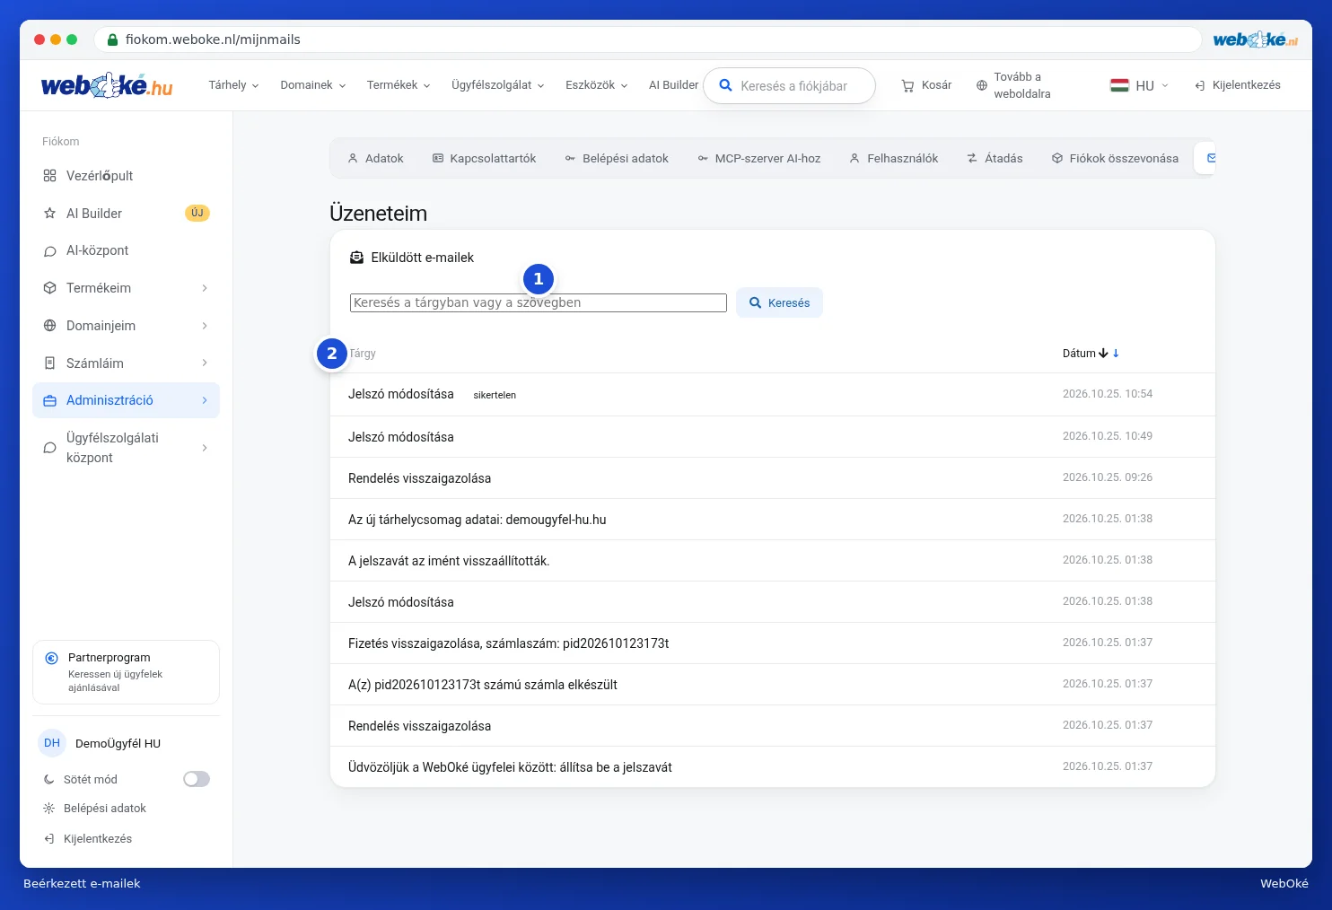Click the Számláim document icon
Image resolution: width=1332 pixels, height=910 pixels.
click(49, 363)
